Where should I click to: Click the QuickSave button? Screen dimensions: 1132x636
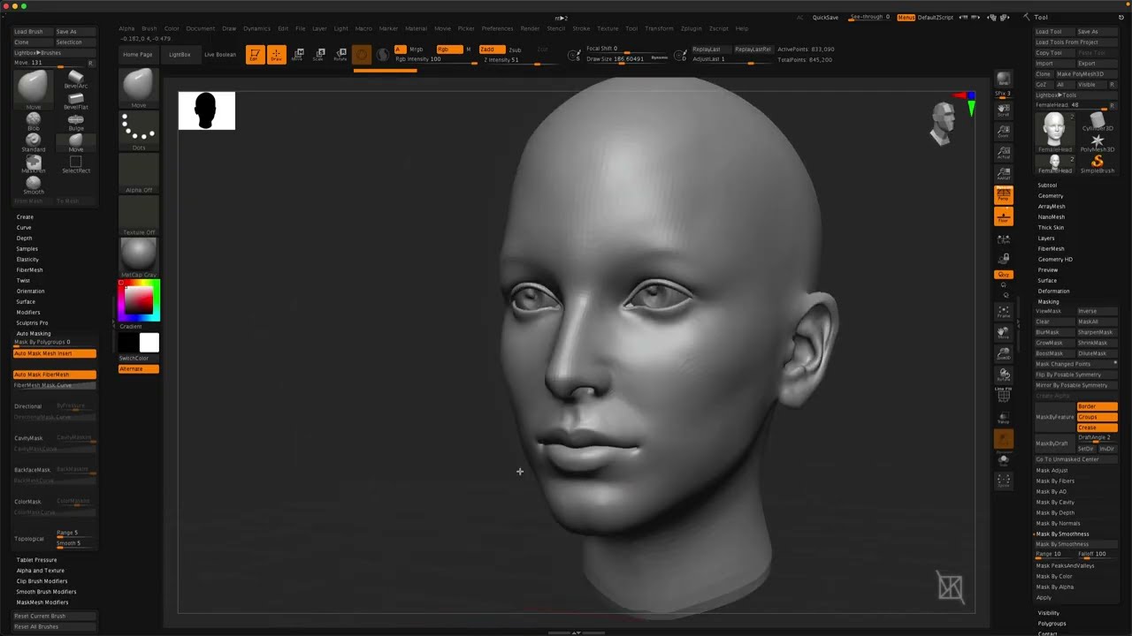[825, 18]
